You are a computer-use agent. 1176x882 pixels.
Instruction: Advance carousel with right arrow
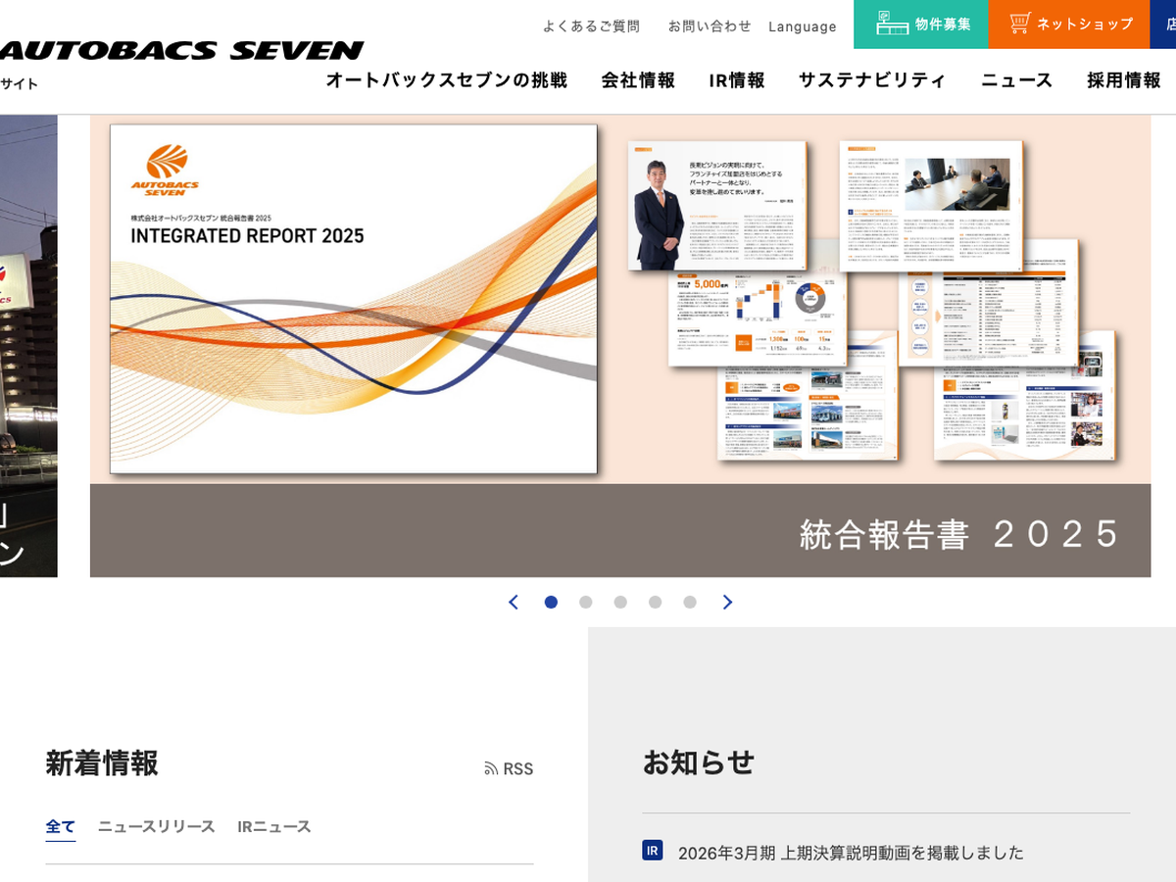click(x=727, y=602)
